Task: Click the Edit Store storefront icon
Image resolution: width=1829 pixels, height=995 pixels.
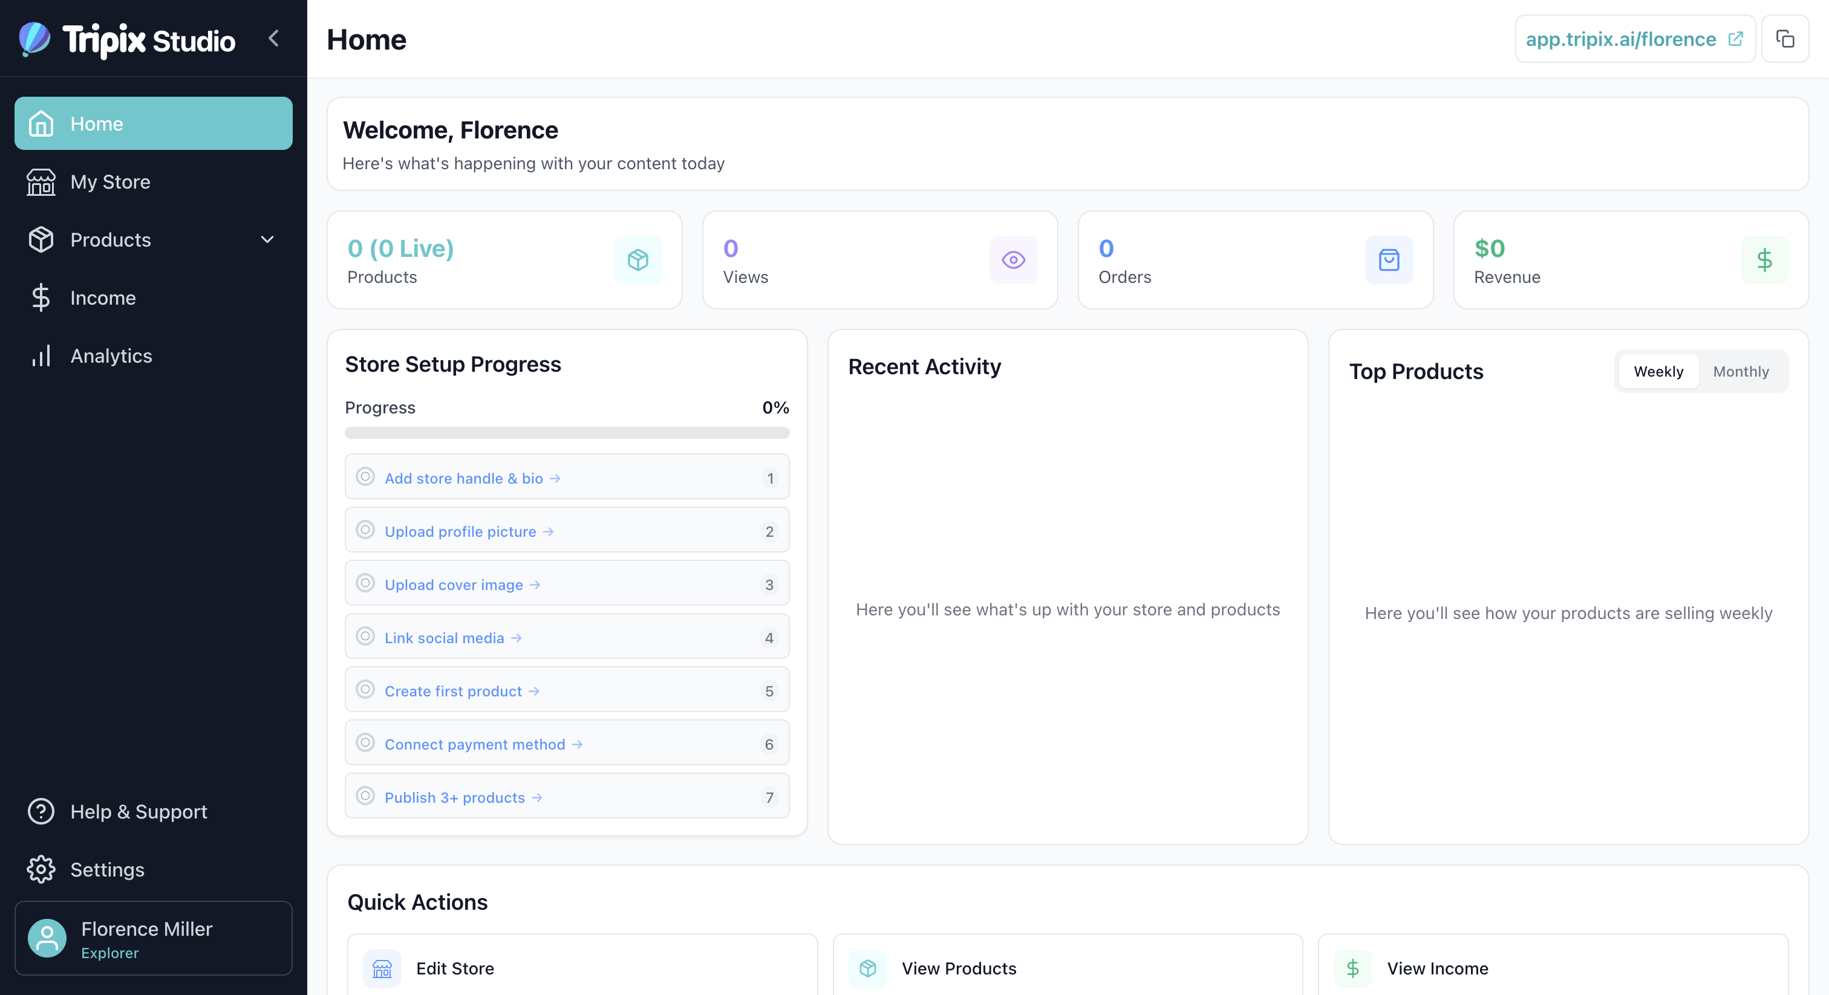Action: click(382, 968)
